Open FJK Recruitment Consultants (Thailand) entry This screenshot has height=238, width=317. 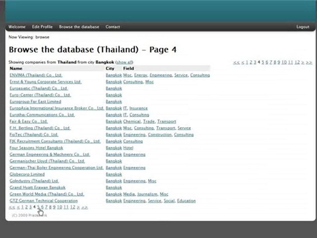[55, 141]
